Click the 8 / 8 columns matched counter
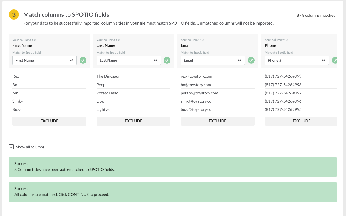346x216 pixels. pos(316,15)
